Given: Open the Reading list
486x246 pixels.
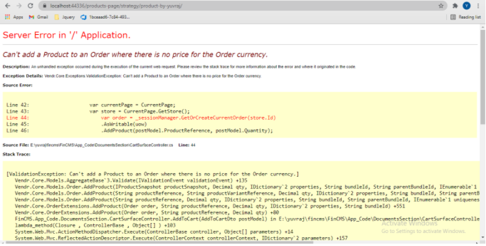Looking at the screenshot, I should point(465,17).
